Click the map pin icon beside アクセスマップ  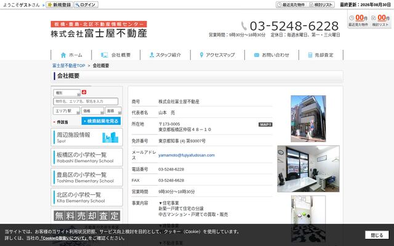pyautogui.click(x=201, y=55)
